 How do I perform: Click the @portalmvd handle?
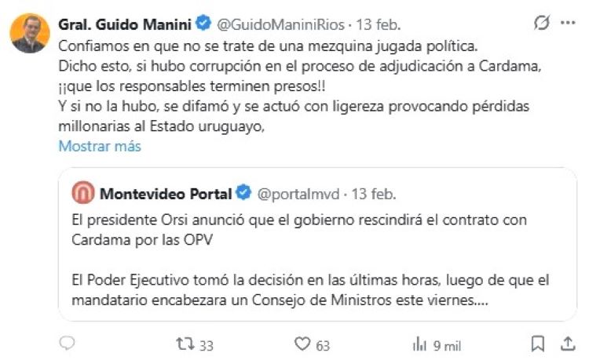(301, 193)
